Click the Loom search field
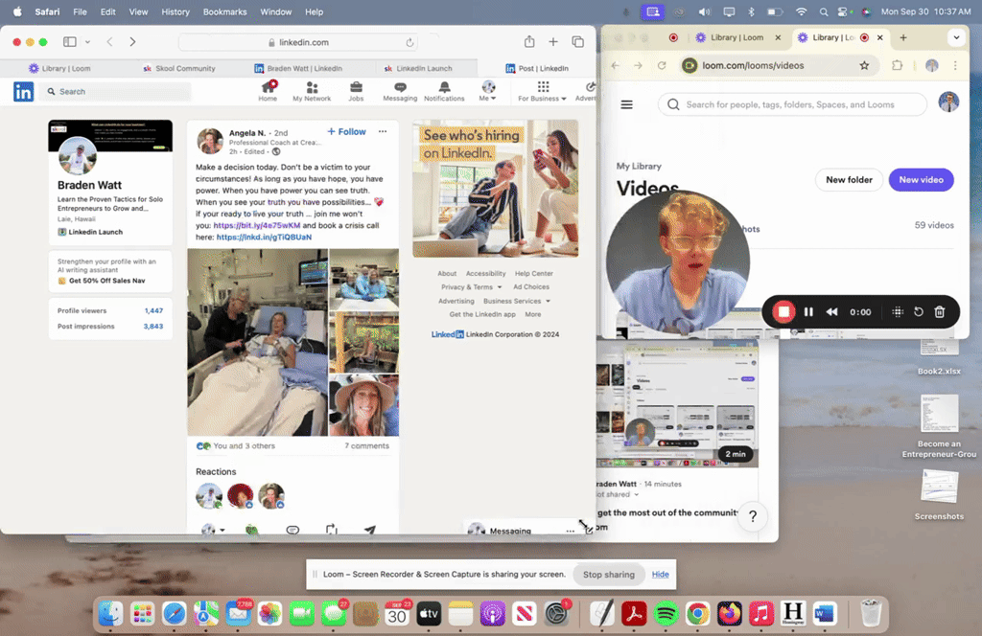 pyautogui.click(x=792, y=104)
